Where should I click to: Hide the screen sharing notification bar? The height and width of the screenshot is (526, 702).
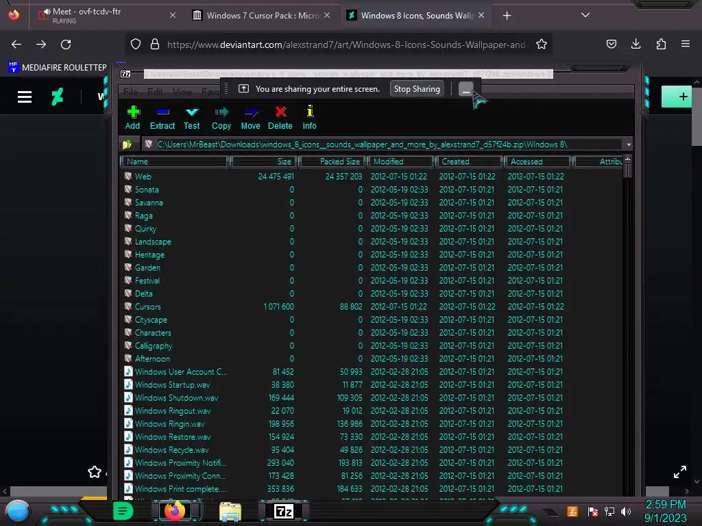(x=465, y=90)
